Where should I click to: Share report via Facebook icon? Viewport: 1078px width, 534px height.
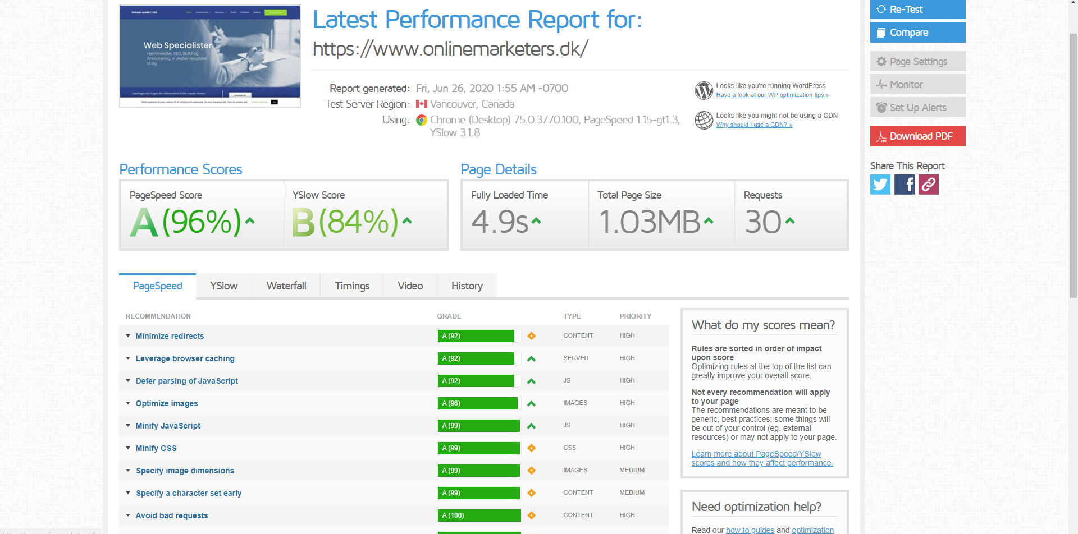coord(904,185)
